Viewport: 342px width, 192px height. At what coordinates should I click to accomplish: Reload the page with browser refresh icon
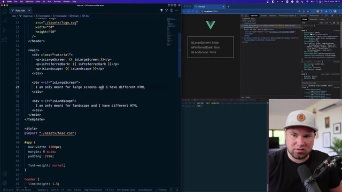pos(193,11)
